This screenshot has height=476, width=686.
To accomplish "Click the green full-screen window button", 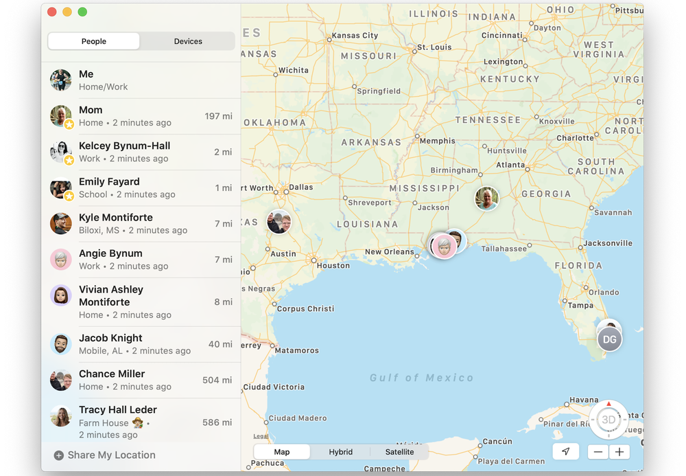I will (x=82, y=12).
